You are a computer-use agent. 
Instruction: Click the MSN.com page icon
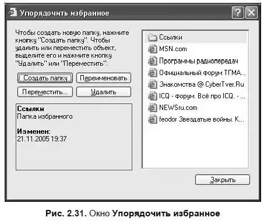pos(153,49)
